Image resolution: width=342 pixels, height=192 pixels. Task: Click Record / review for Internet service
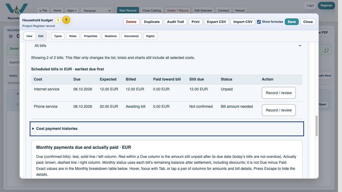tap(279, 93)
